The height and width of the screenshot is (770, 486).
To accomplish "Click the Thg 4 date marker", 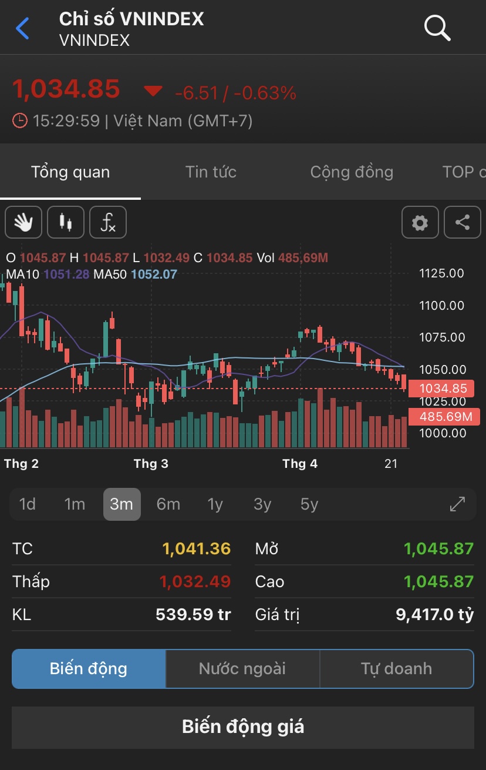I will [299, 464].
